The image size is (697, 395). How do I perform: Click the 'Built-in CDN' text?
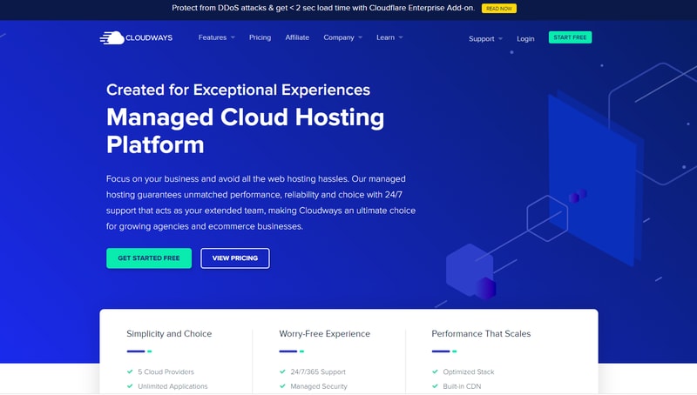[x=462, y=386]
